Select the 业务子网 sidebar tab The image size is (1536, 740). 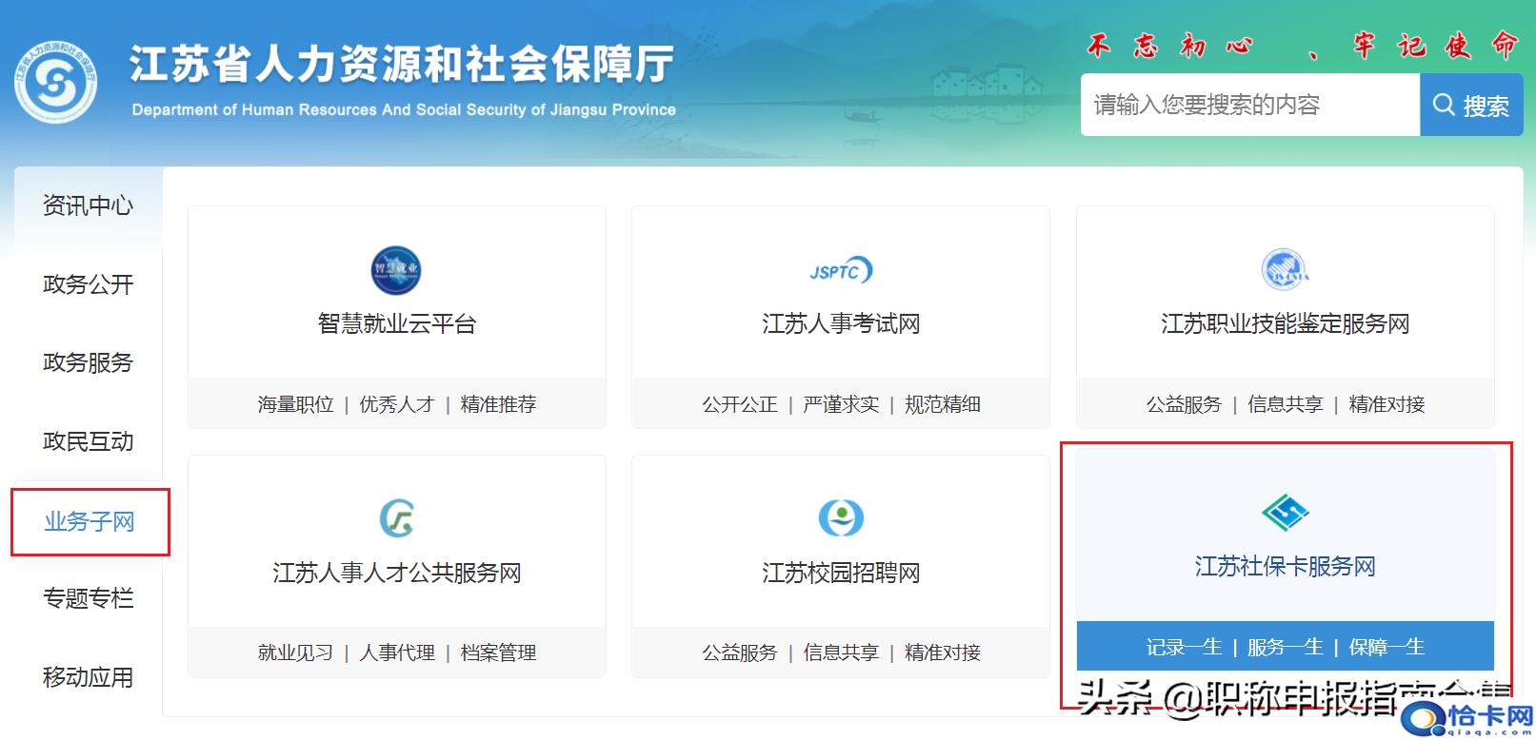(x=90, y=521)
